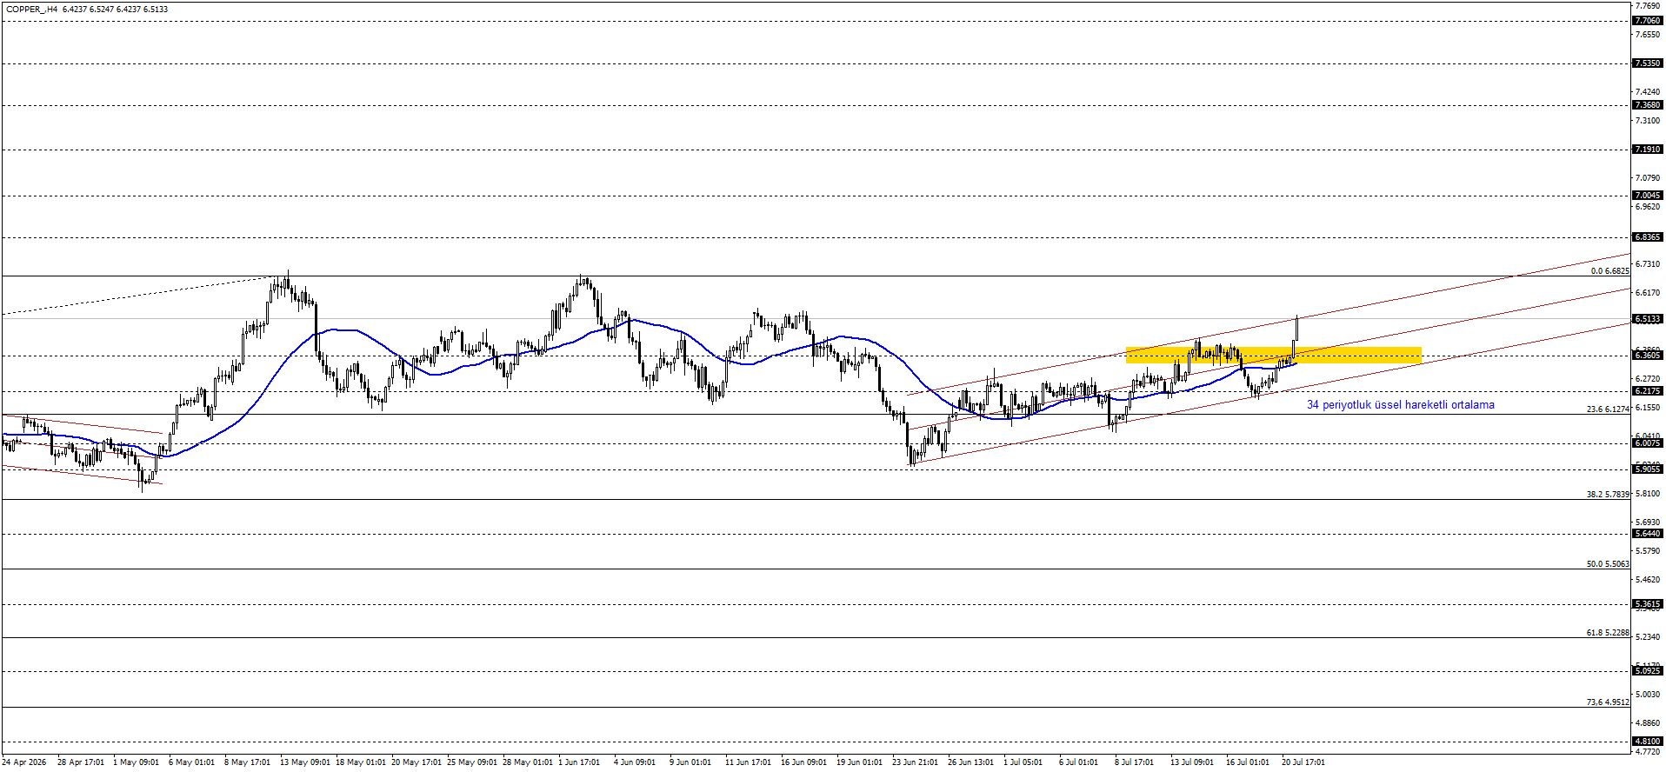Viewport: 1666px width, 772px height.
Task: Select the 7.0045 horizontal line price tag
Action: 1648,196
